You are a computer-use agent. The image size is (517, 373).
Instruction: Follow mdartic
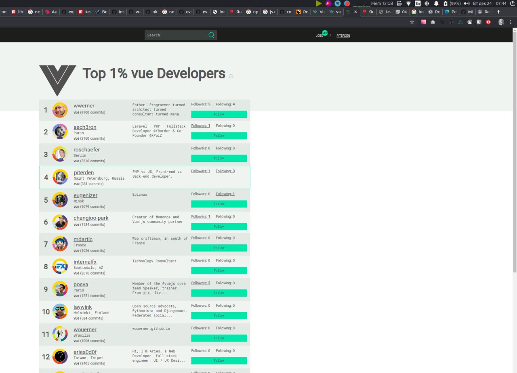(219, 248)
